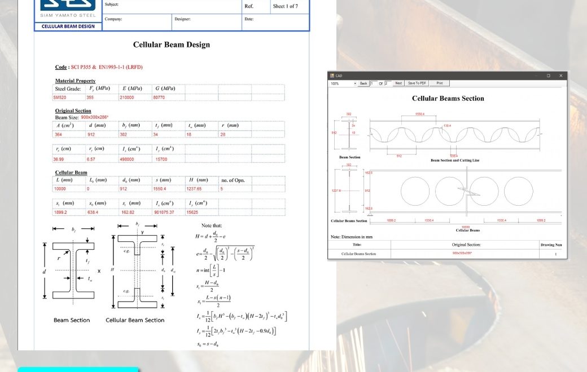Click the "Drawing Num" cell in CAD drawing
This screenshot has width=587, height=372.
pos(551,245)
